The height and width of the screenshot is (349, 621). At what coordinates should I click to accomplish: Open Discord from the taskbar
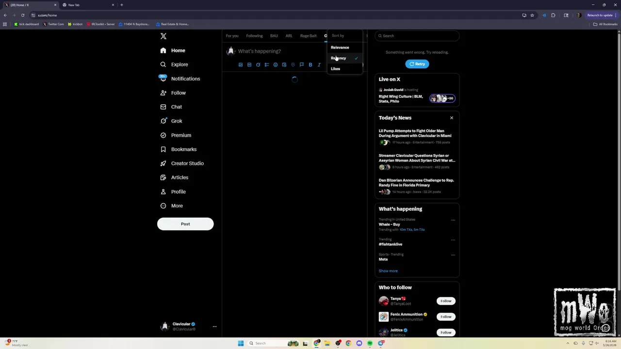tap(359, 343)
